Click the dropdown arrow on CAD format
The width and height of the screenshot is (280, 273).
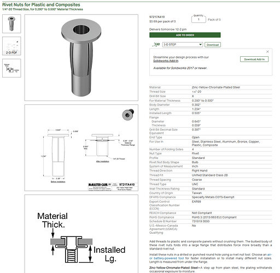(200, 45)
